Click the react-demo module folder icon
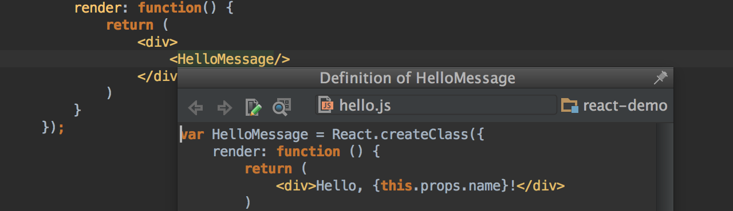This screenshot has width=733, height=211. pyautogui.click(x=570, y=105)
